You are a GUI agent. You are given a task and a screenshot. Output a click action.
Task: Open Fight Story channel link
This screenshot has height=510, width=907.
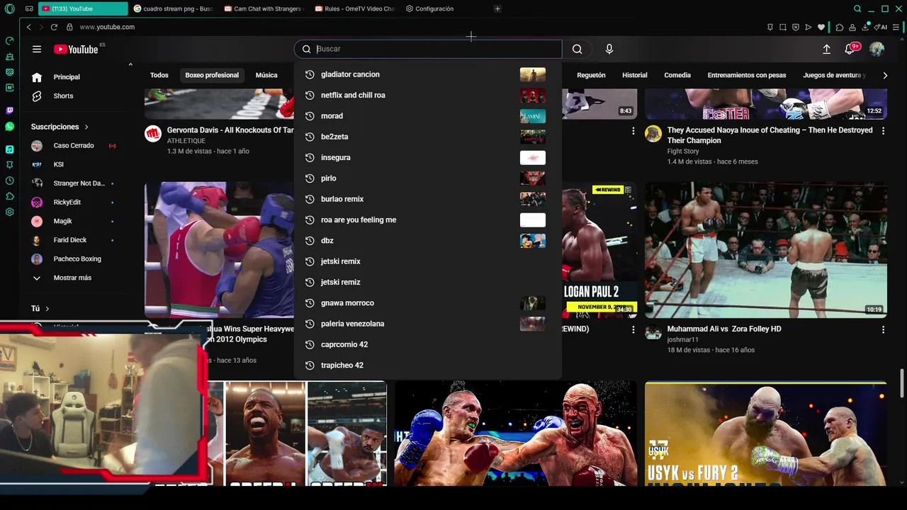pos(683,151)
